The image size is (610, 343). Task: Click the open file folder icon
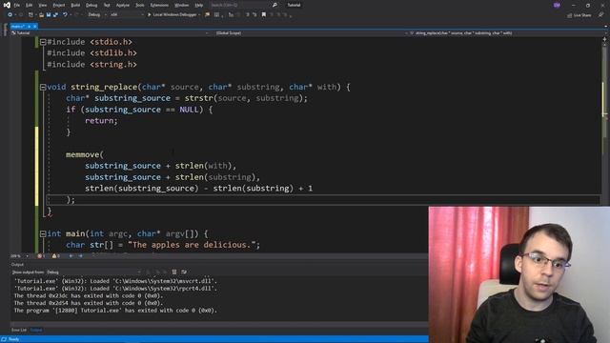[41, 15]
